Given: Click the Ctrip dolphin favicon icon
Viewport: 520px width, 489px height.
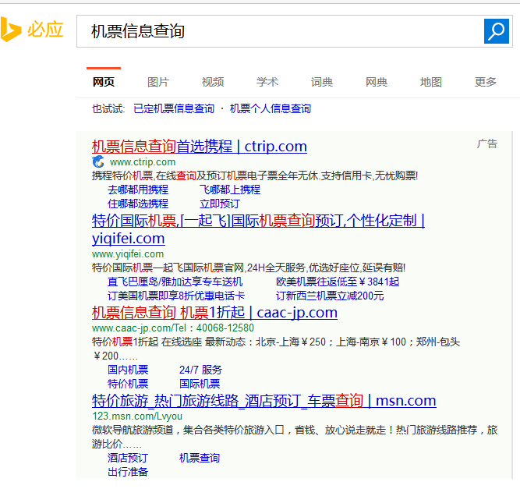Looking at the screenshot, I should (98, 162).
